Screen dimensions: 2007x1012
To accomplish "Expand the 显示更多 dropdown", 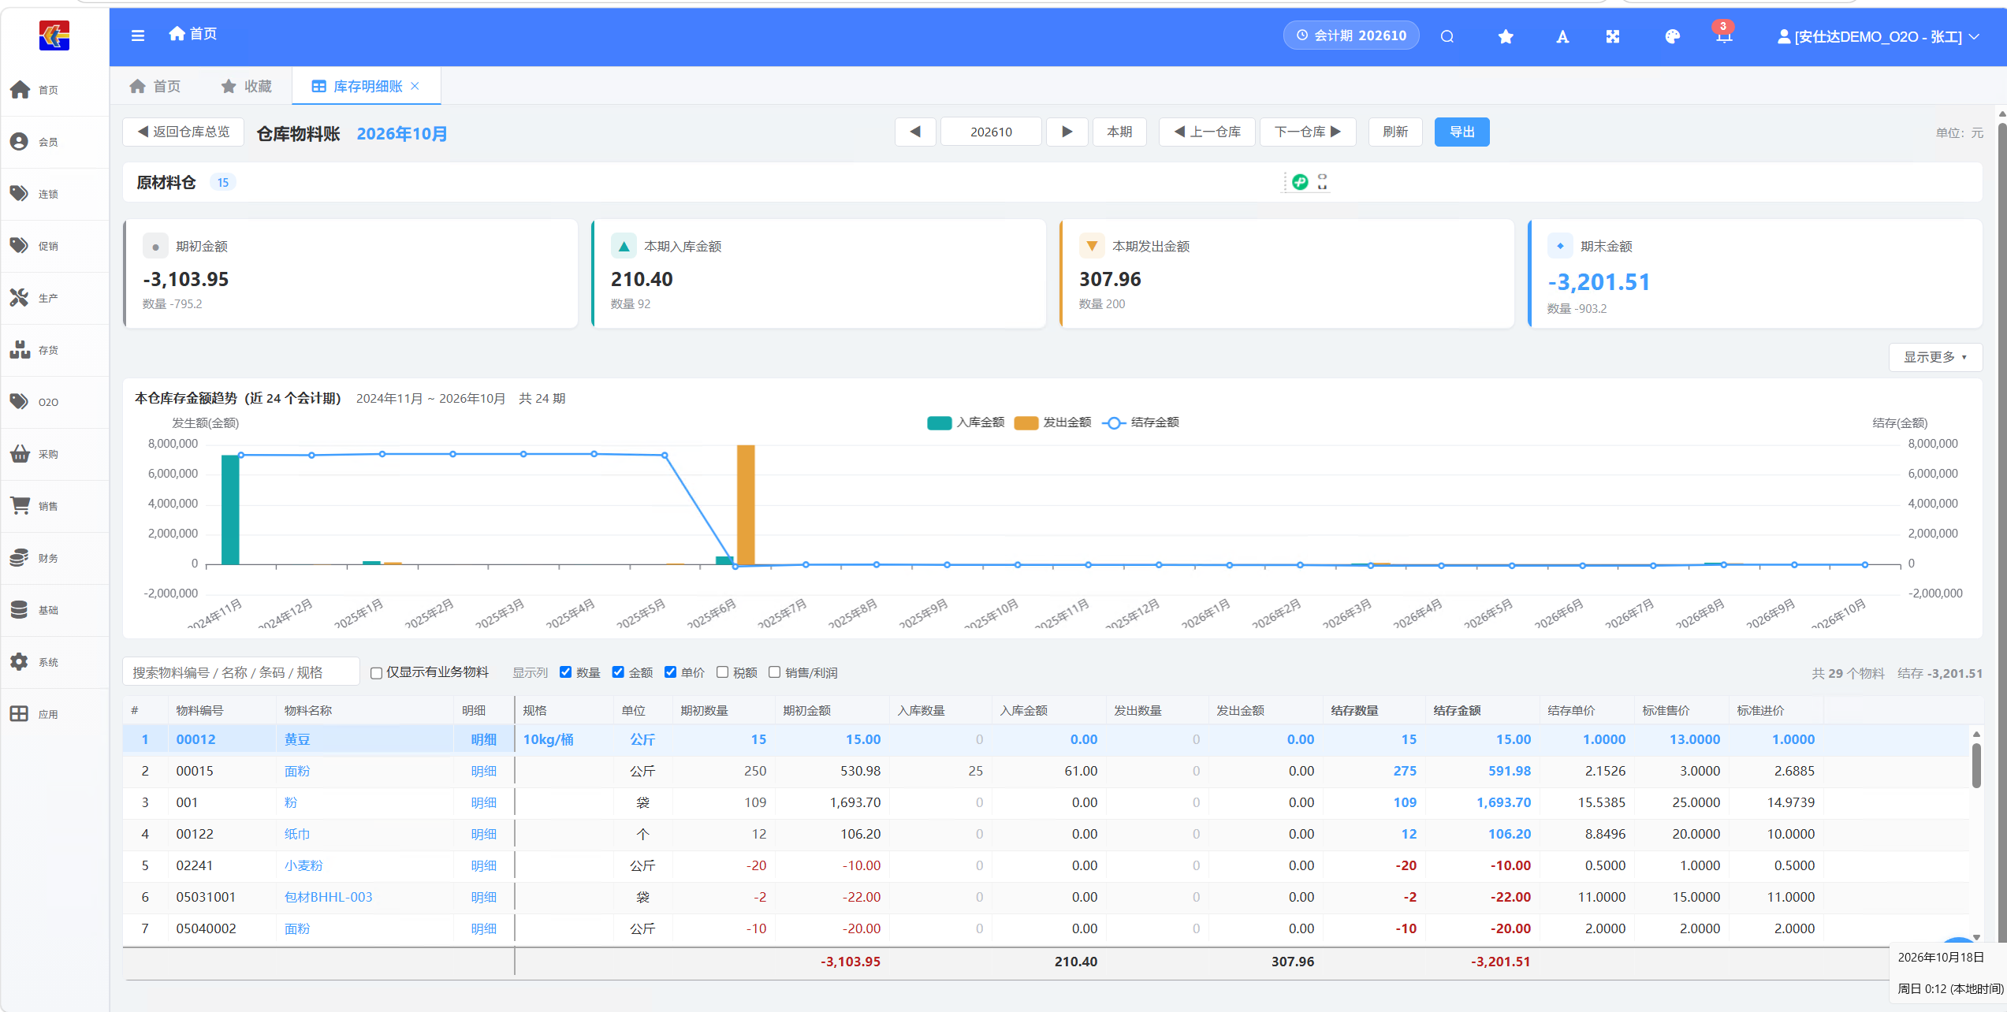I will [1935, 357].
